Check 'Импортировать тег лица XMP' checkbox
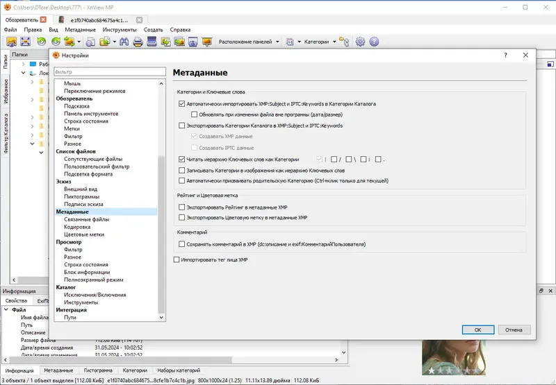The height and width of the screenshot is (385, 556). pyautogui.click(x=177, y=259)
